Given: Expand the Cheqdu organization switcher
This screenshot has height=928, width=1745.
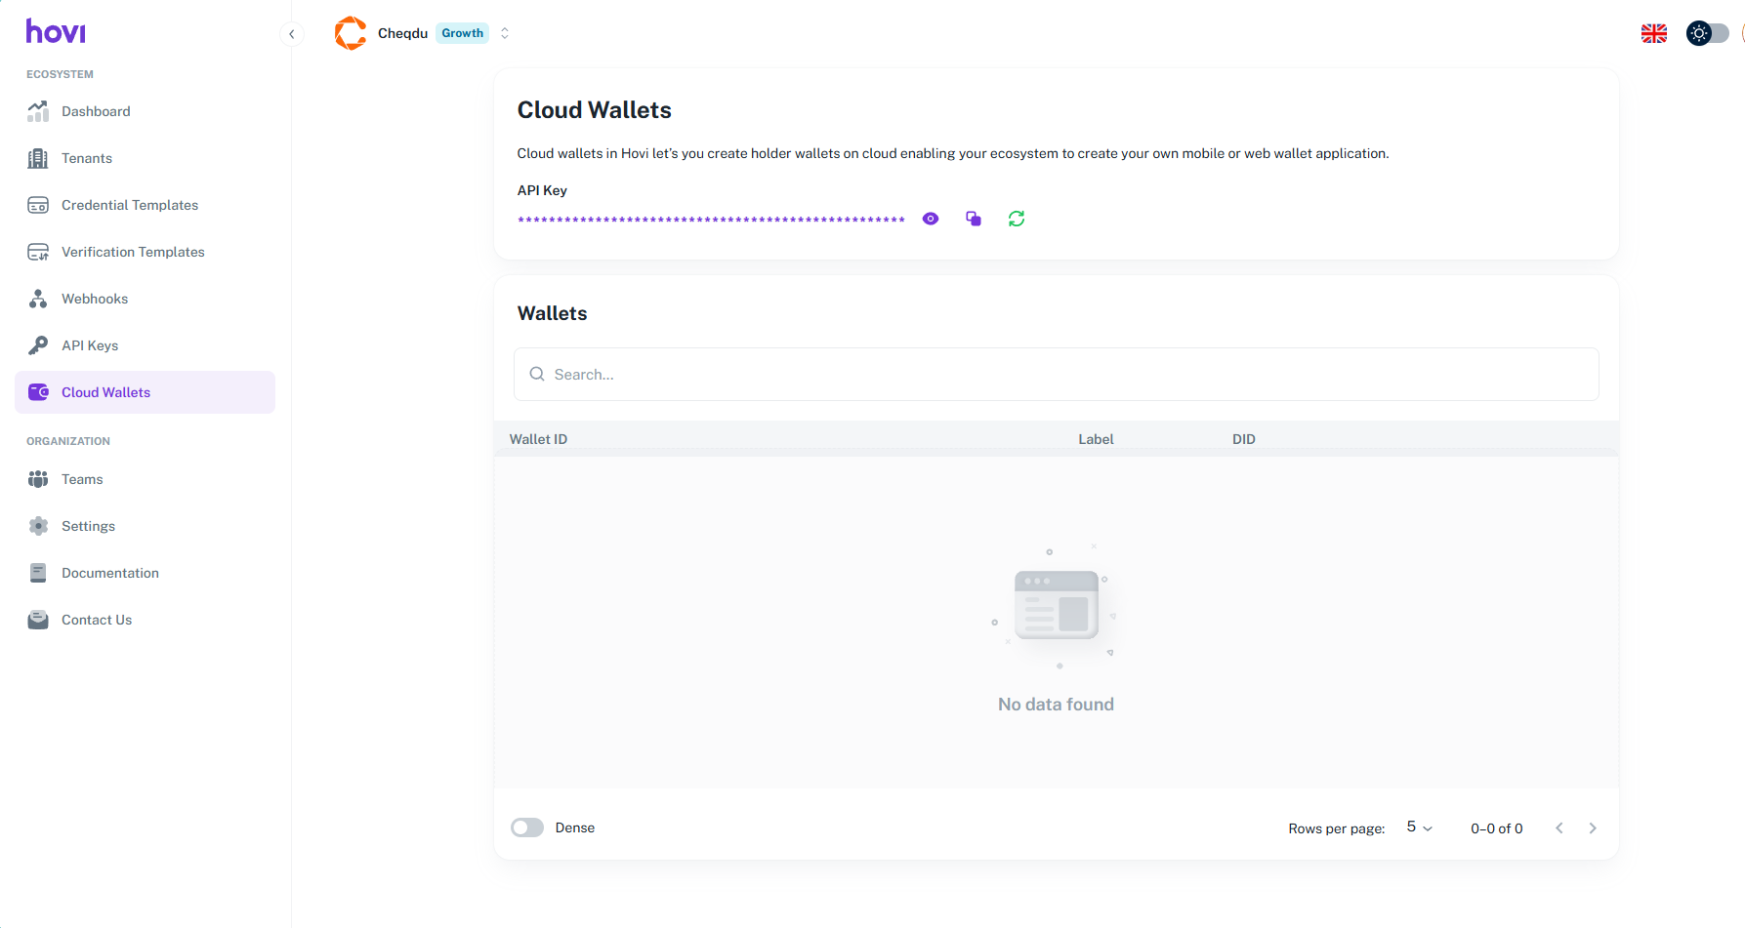Looking at the screenshot, I should click(x=505, y=33).
